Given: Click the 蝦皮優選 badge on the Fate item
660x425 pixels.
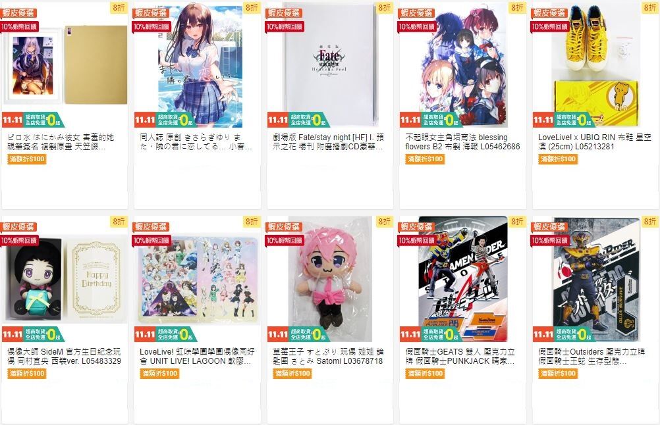Looking at the screenshot, I should pyautogui.click(x=284, y=13).
